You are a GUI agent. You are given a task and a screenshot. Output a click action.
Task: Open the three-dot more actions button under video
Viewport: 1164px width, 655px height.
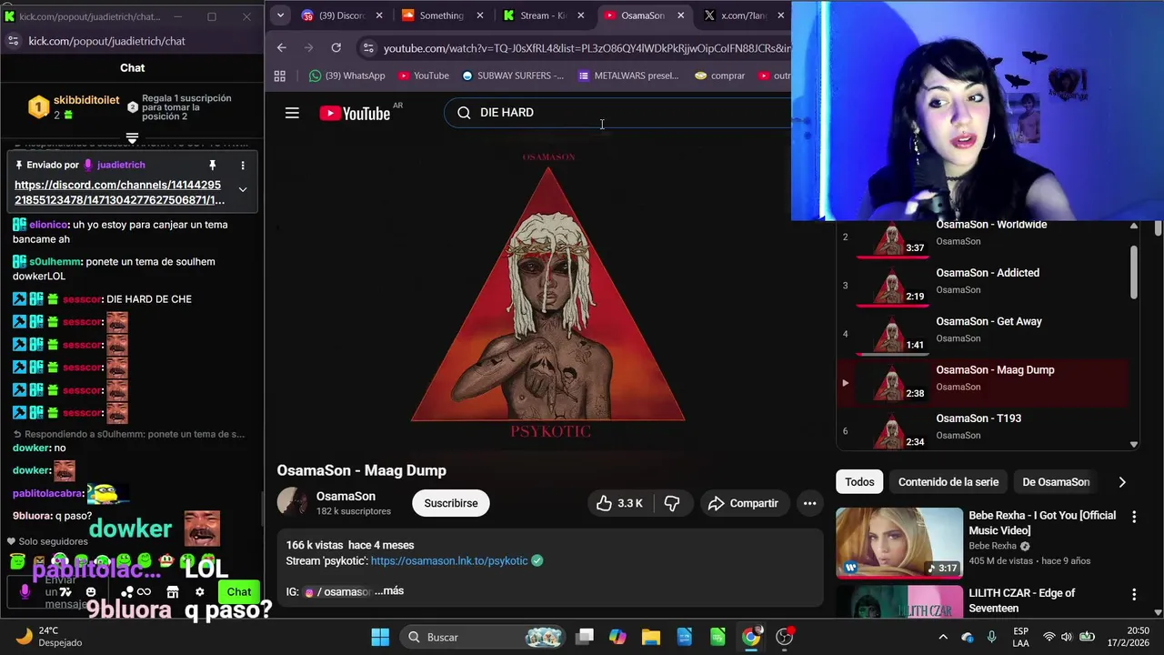809,503
